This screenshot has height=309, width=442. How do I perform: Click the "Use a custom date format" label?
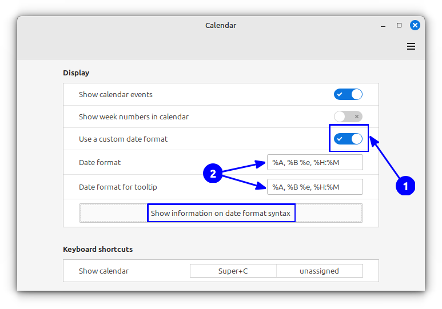[123, 139]
